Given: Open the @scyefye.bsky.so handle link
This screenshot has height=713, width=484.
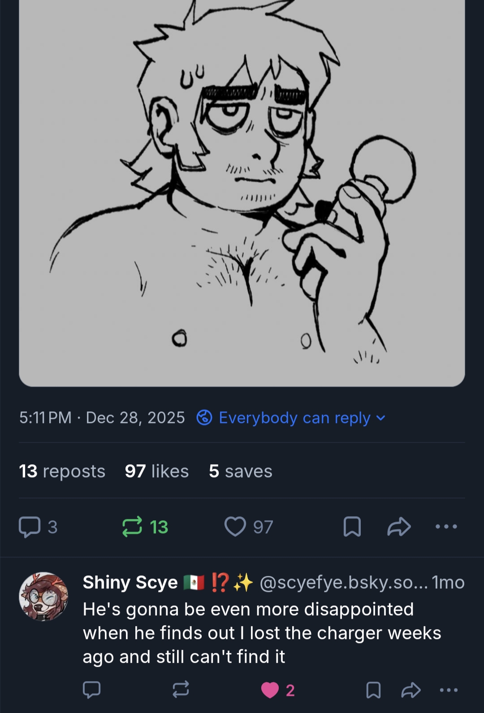Looking at the screenshot, I should pos(343,582).
